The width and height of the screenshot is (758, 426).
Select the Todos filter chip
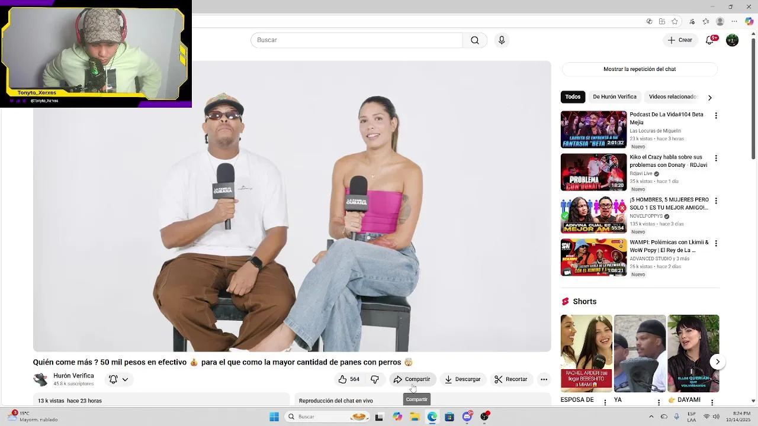[573, 97]
